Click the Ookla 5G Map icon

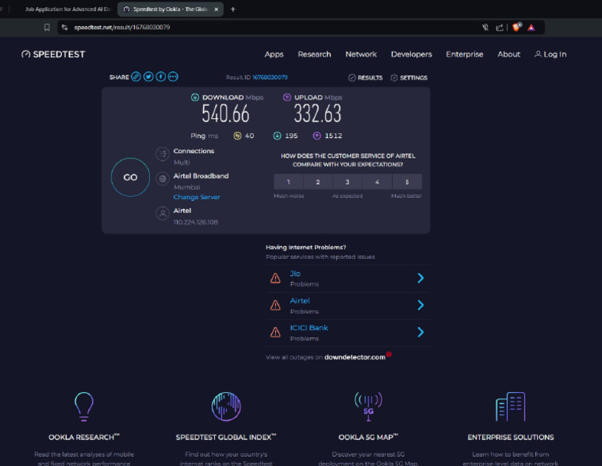[x=368, y=406]
